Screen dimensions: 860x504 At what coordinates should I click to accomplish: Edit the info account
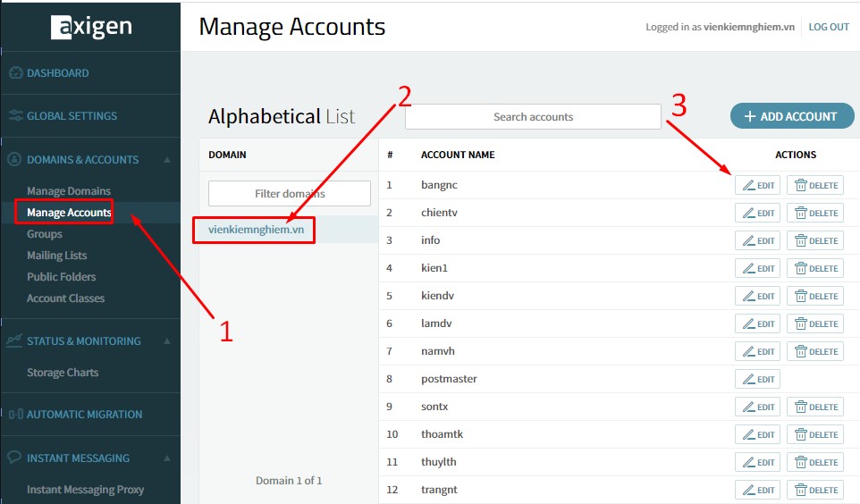point(757,240)
